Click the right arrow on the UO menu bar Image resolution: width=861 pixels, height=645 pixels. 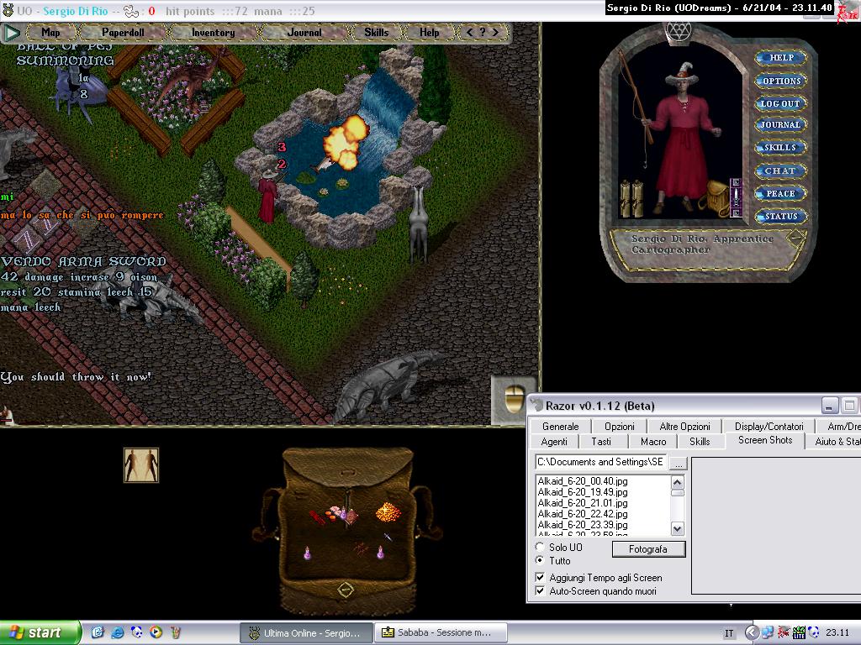[x=495, y=33]
